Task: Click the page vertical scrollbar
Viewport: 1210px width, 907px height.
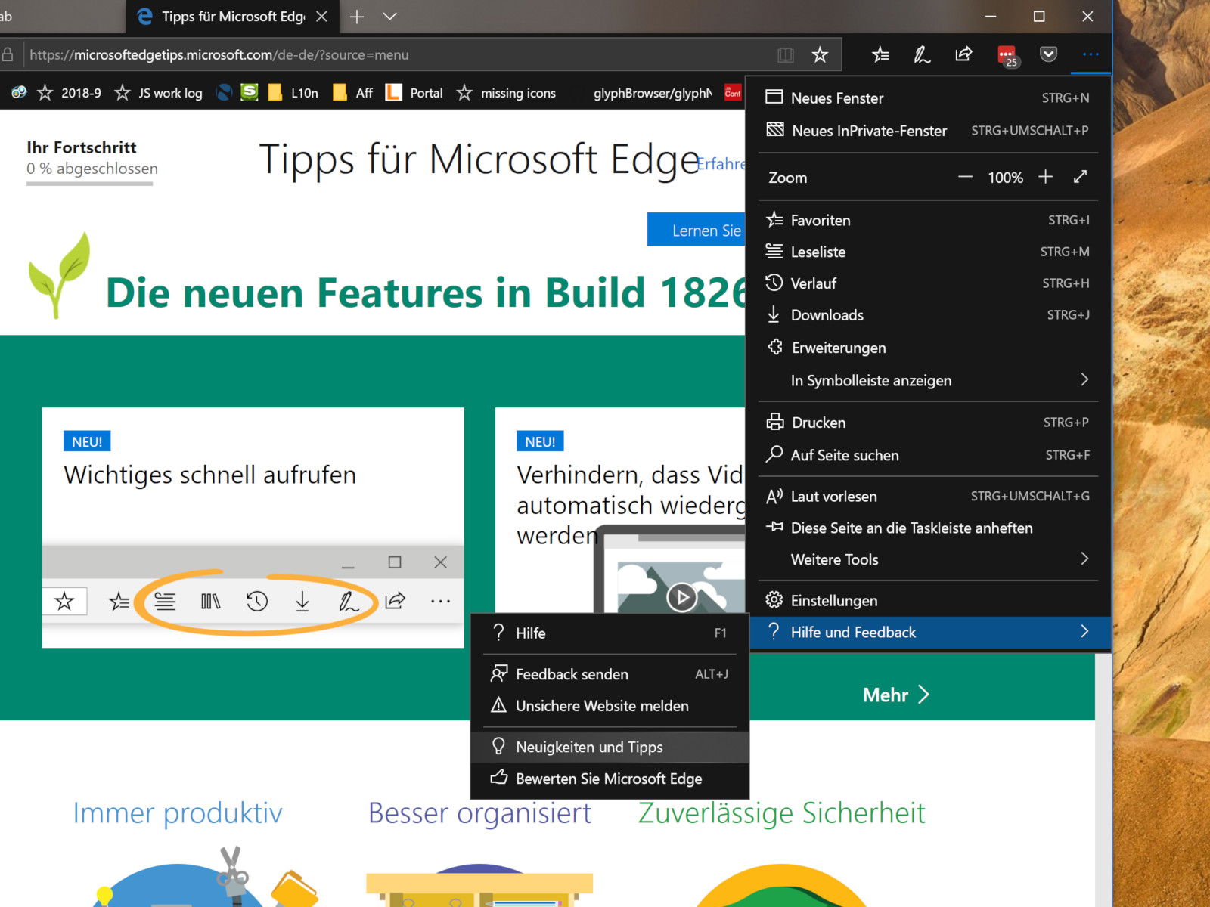Action: (x=1103, y=779)
